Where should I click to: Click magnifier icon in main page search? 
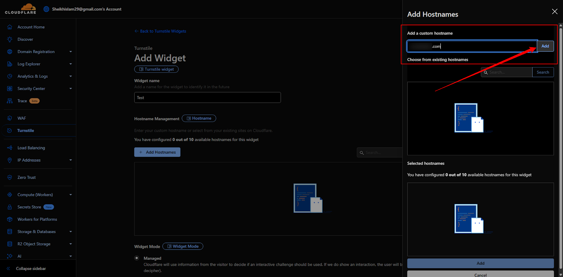[x=361, y=153]
